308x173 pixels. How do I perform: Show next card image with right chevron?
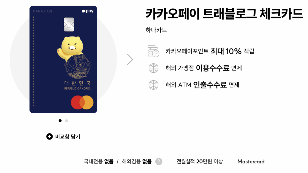coord(130,59)
